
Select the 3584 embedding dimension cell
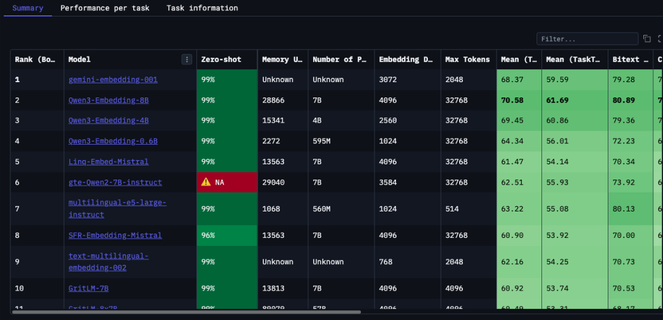coord(408,182)
